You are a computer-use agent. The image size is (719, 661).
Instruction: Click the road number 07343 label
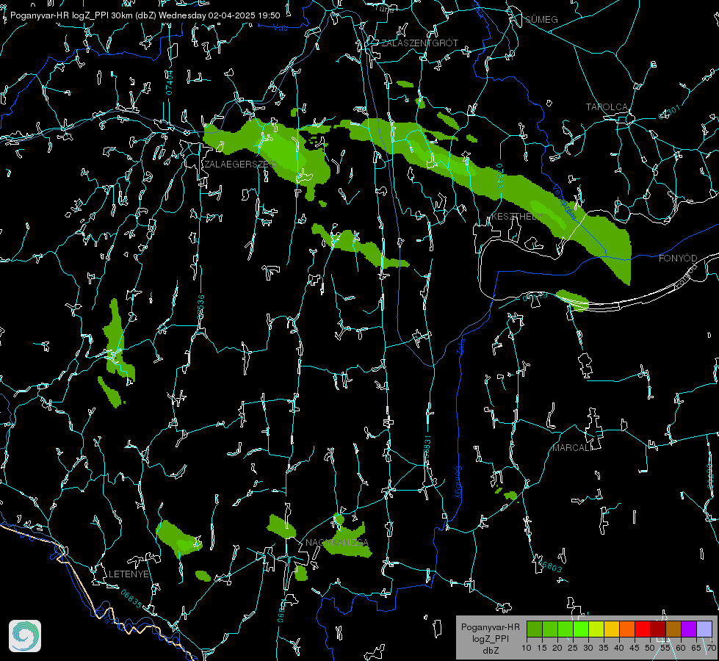click(500, 176)
